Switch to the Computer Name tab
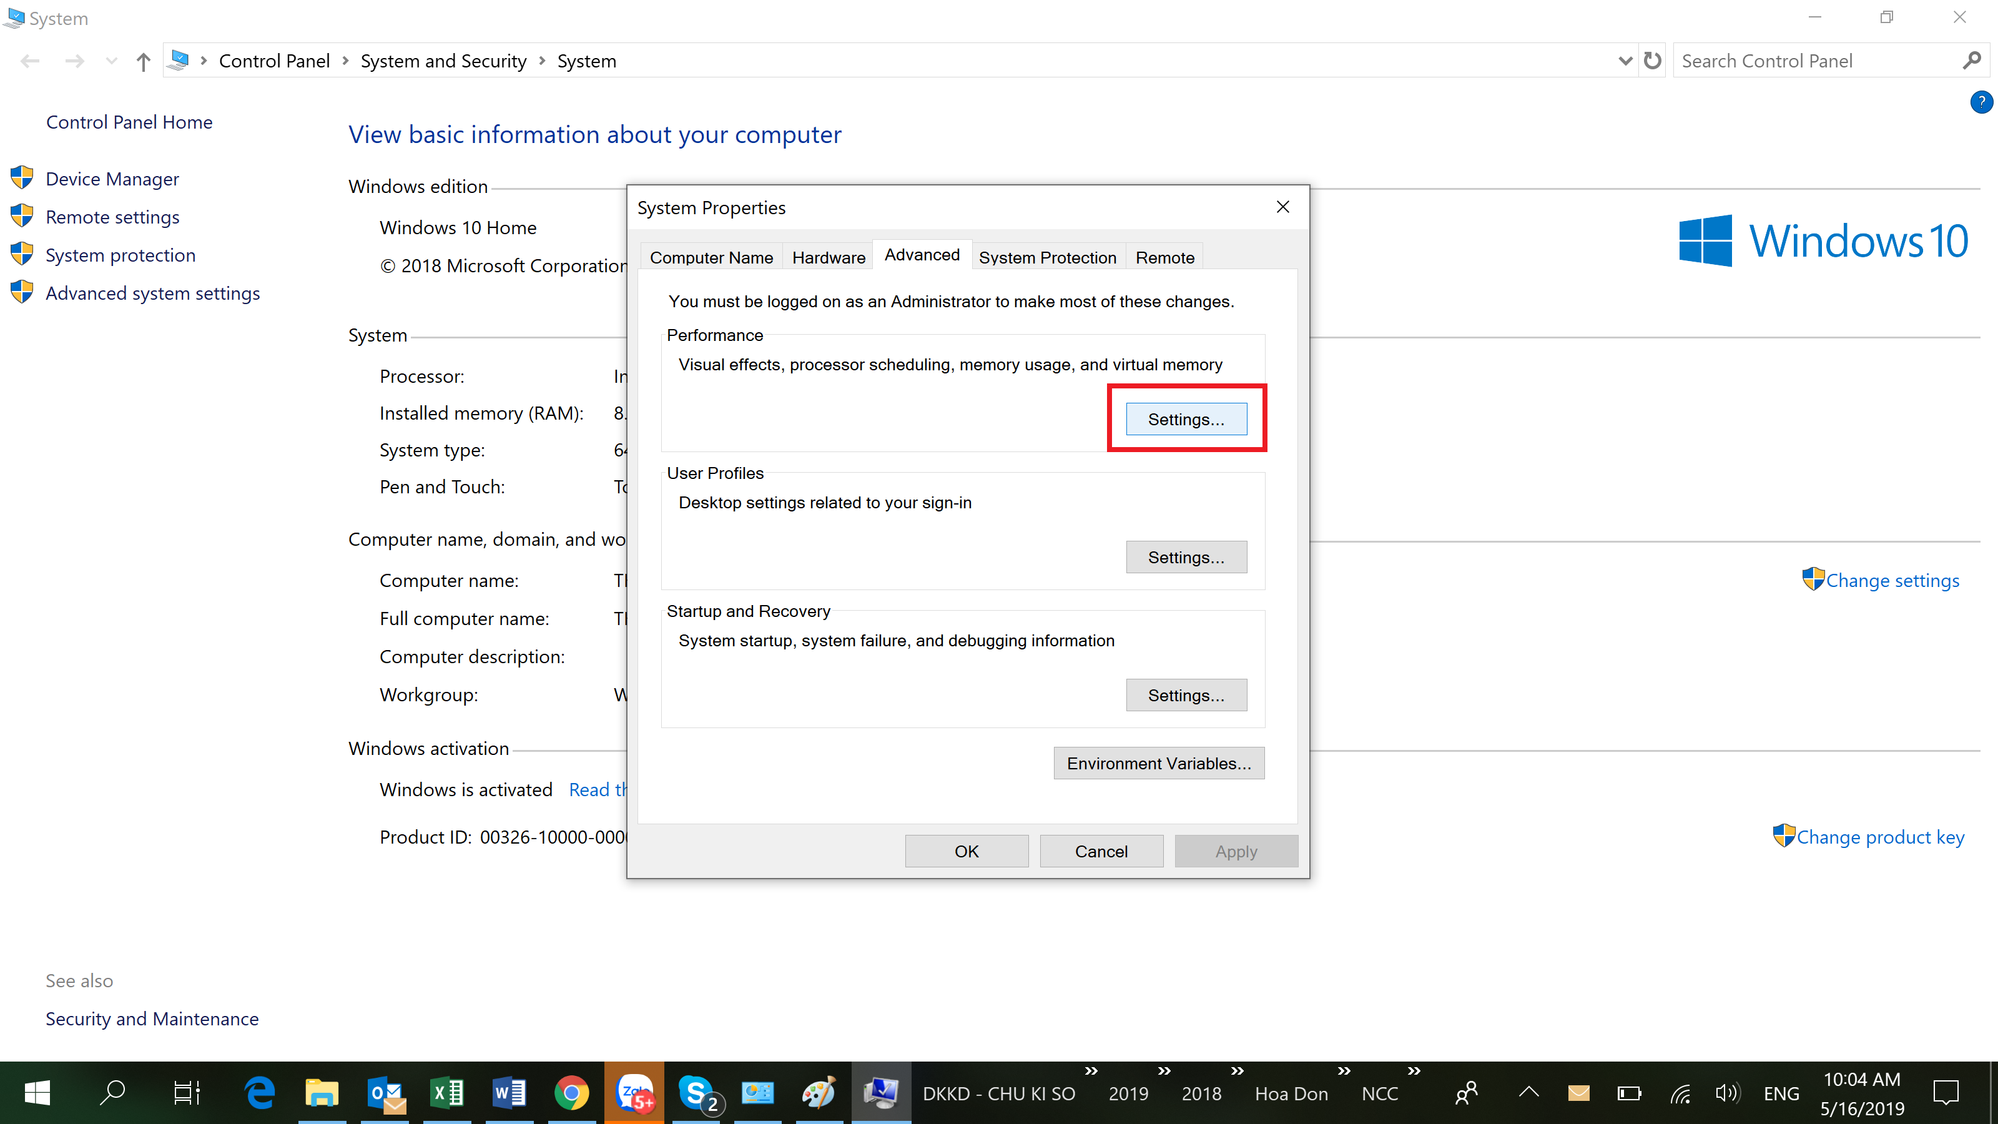 711,257
